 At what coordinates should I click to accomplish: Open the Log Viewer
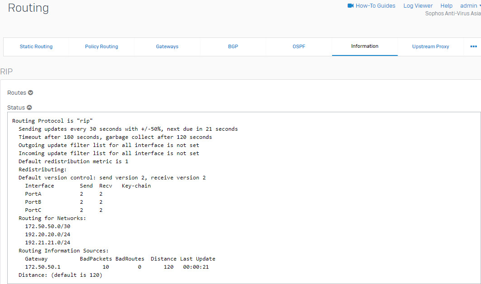(418, 5)
